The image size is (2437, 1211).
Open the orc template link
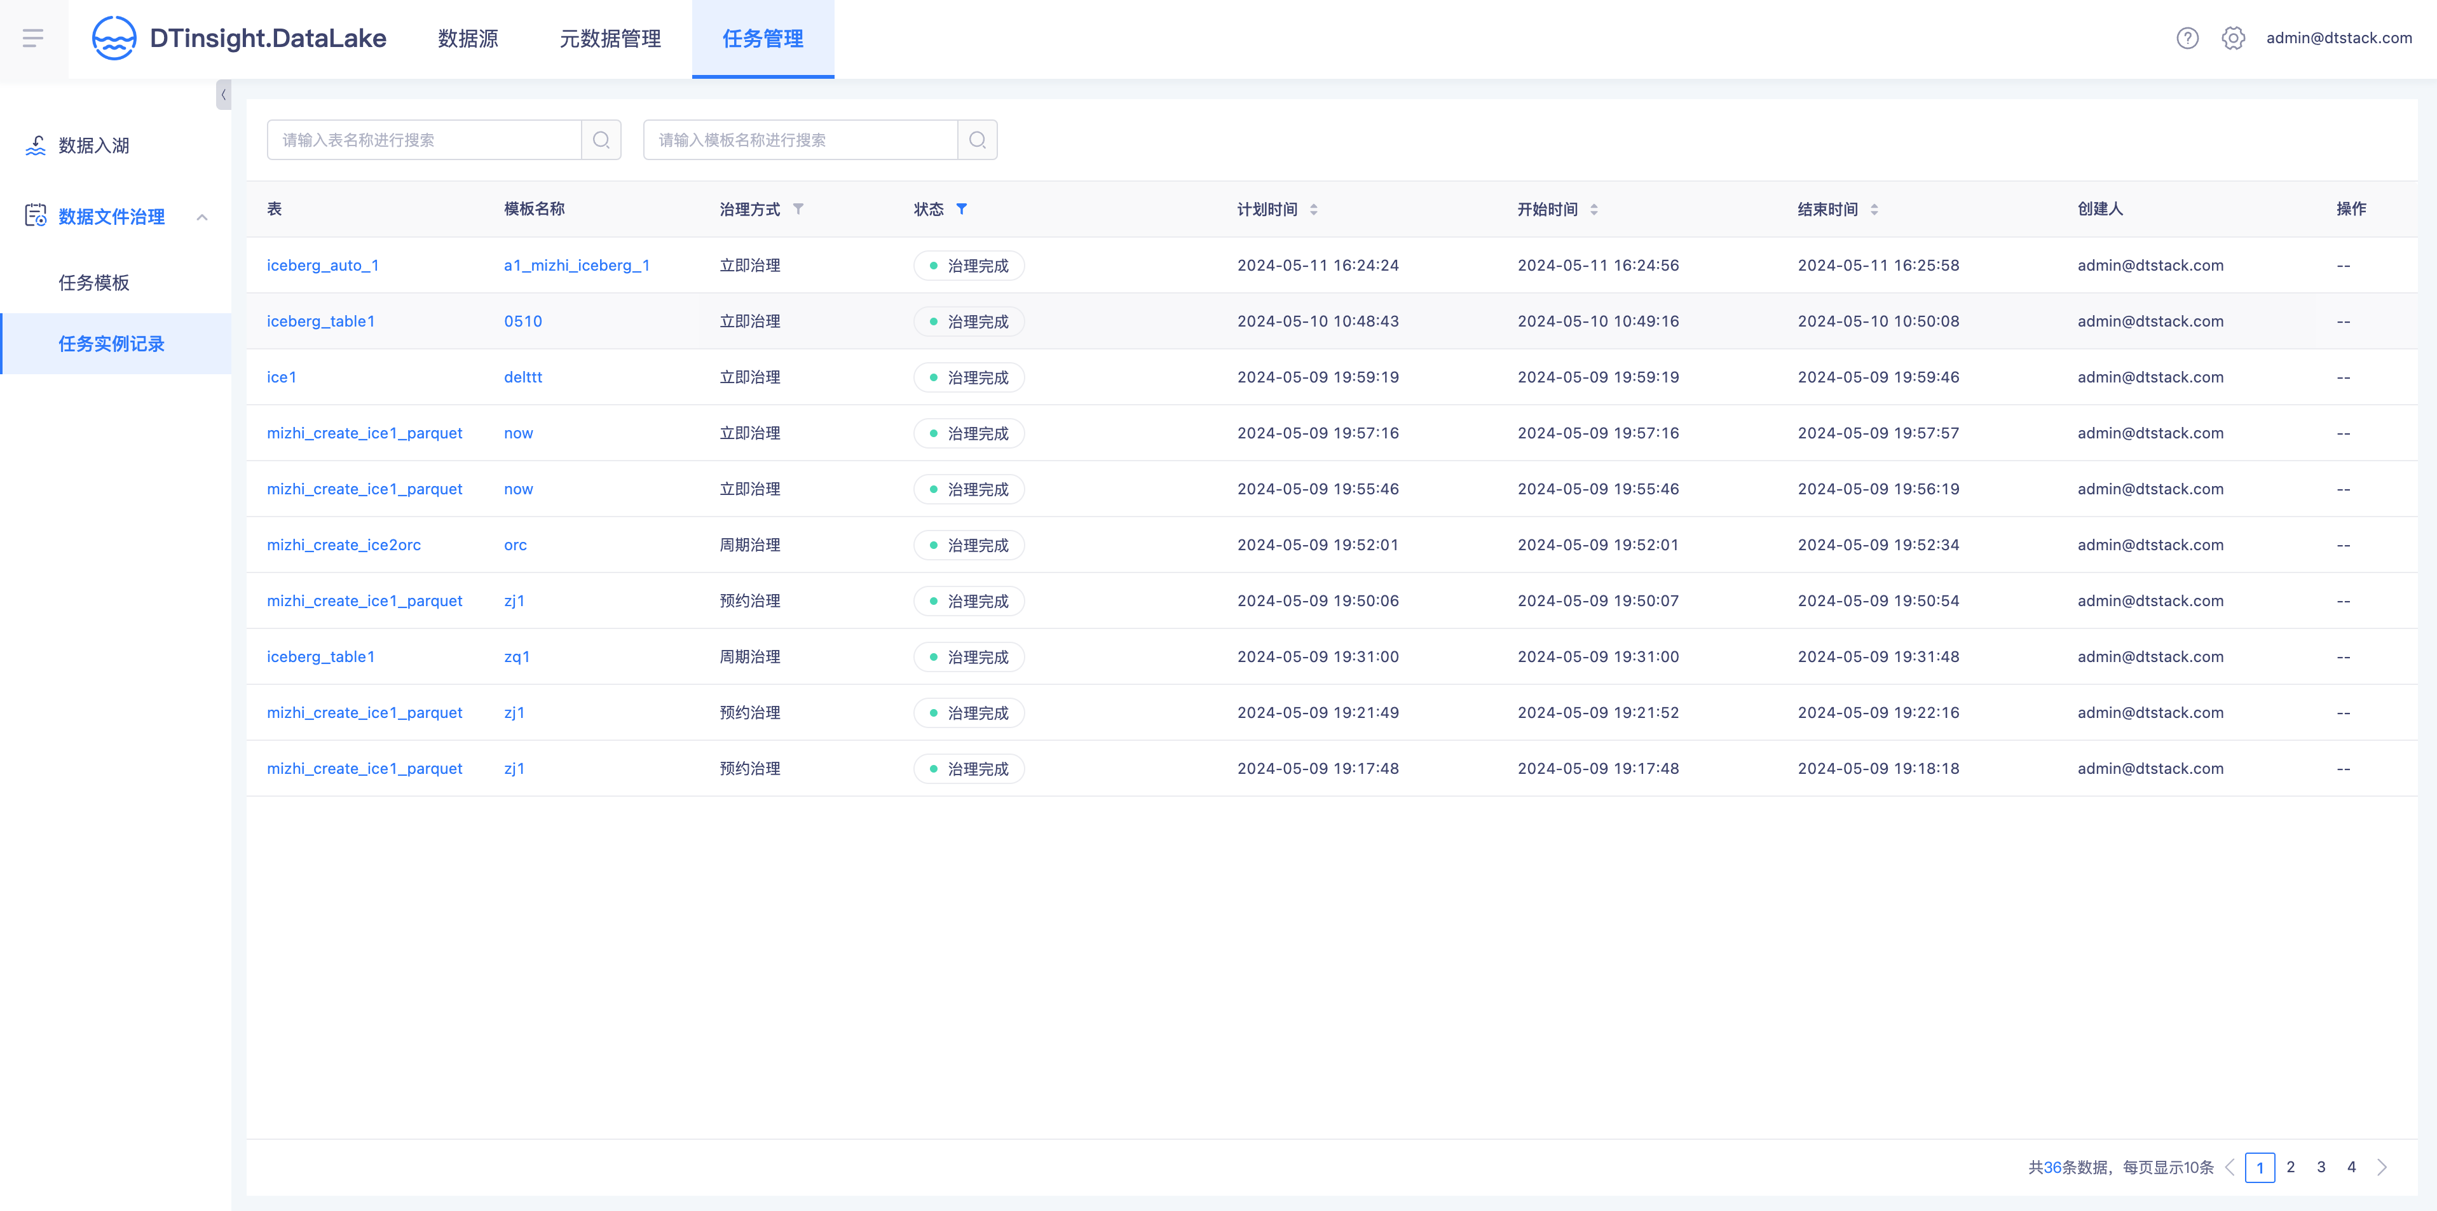515,545
